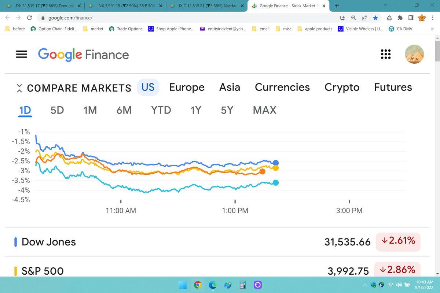Image resolution: width=440 pixels, height=293 pixels.
Task: Open the Google Finance hamburger menu
Action: click(x=22, y=54)
